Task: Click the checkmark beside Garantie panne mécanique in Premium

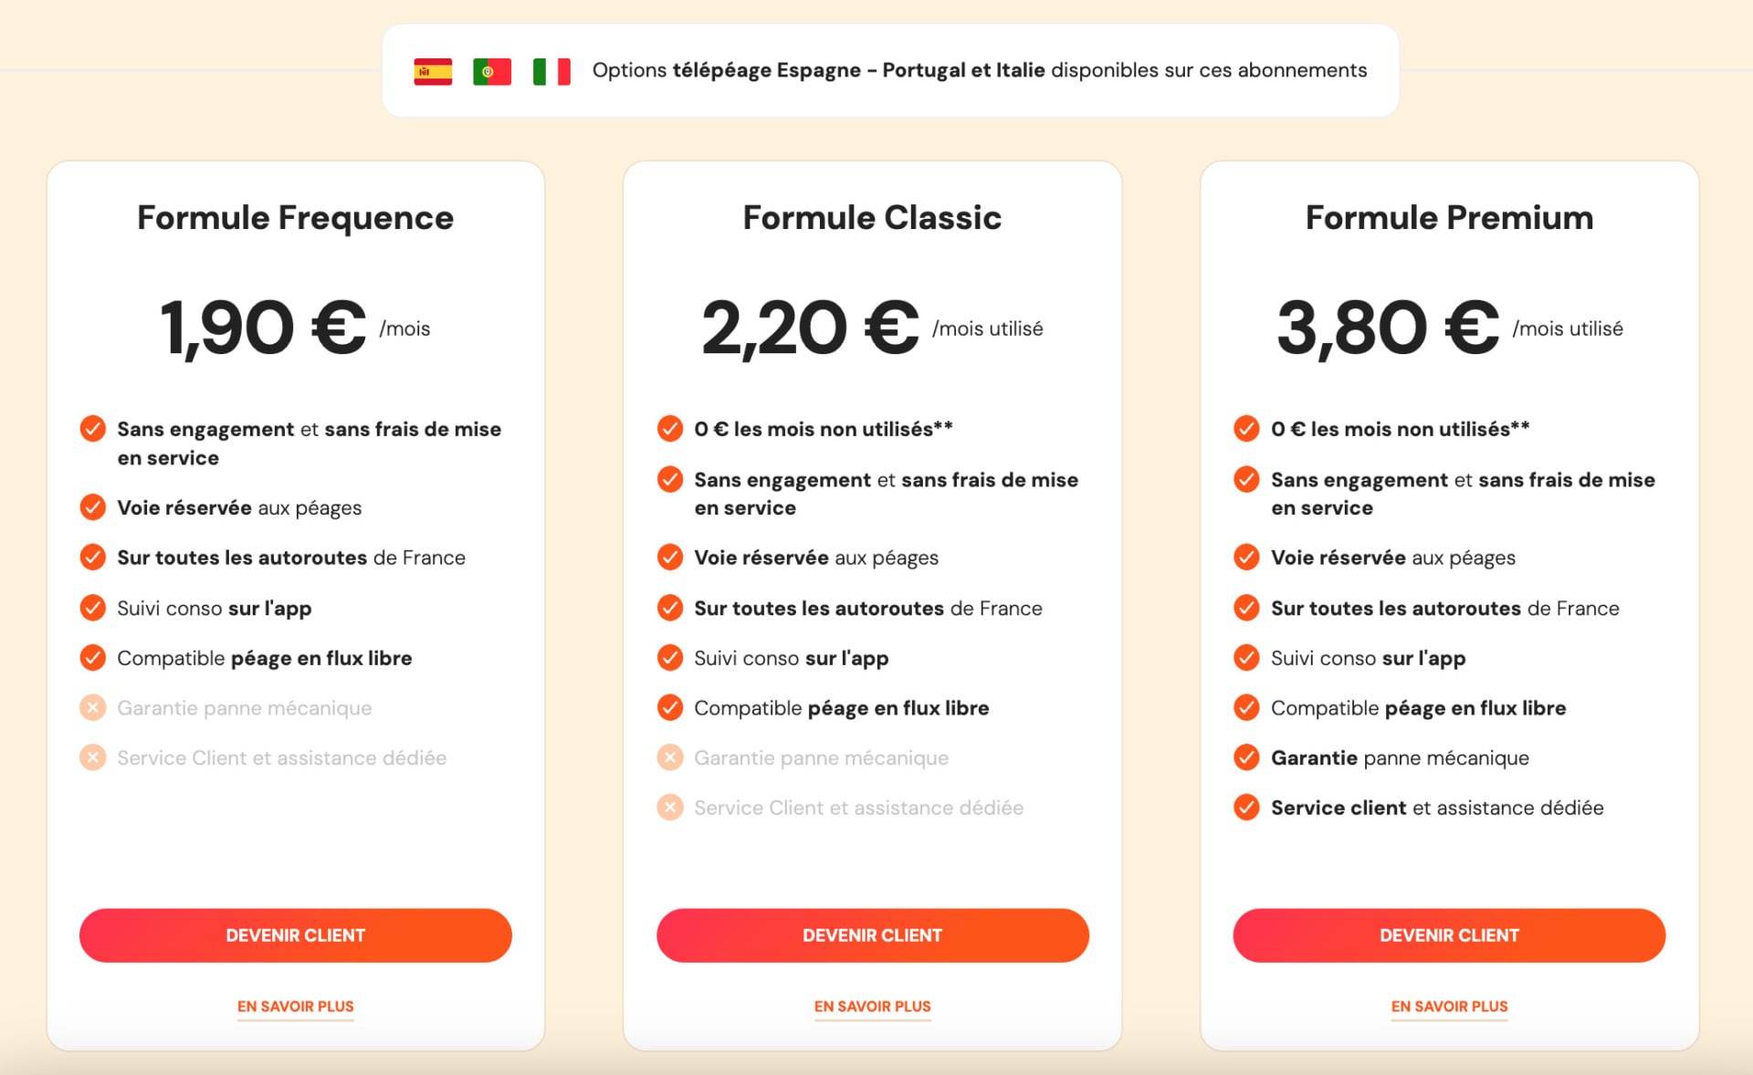Action: [x=1247, y=757]
